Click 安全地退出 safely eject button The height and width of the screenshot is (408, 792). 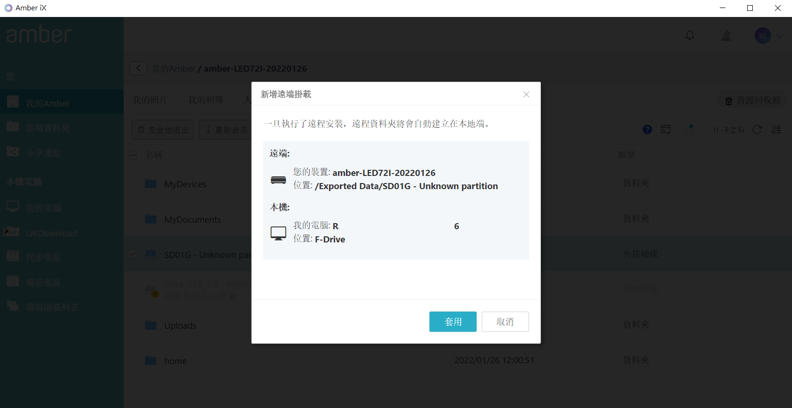(x=163, y=130)
